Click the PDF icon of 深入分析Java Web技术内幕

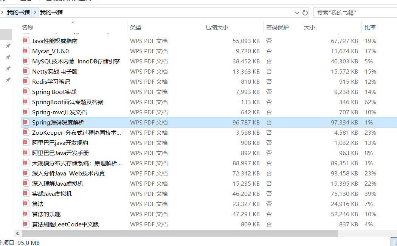coord(26,173)
